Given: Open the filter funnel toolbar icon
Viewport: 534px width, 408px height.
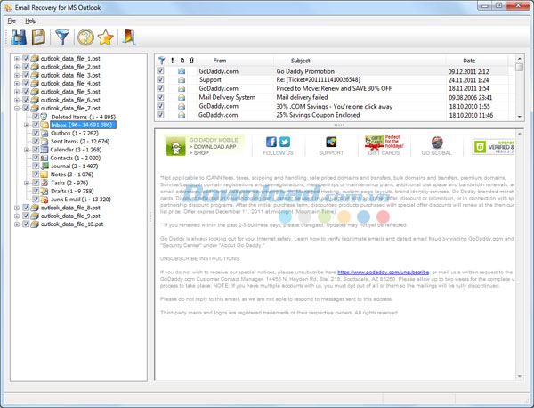Looking at the screenshot, I should 62,37.
